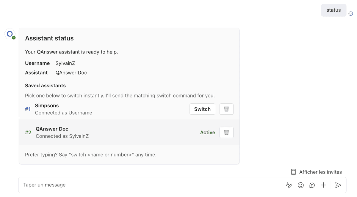Click the Assistant status card title
This screenshot has height=197, width=357.
[49, 38]
